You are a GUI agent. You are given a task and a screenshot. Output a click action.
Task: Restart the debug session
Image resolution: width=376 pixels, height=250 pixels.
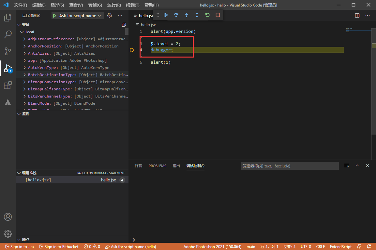pyautogui.click(x=207, y=15)
